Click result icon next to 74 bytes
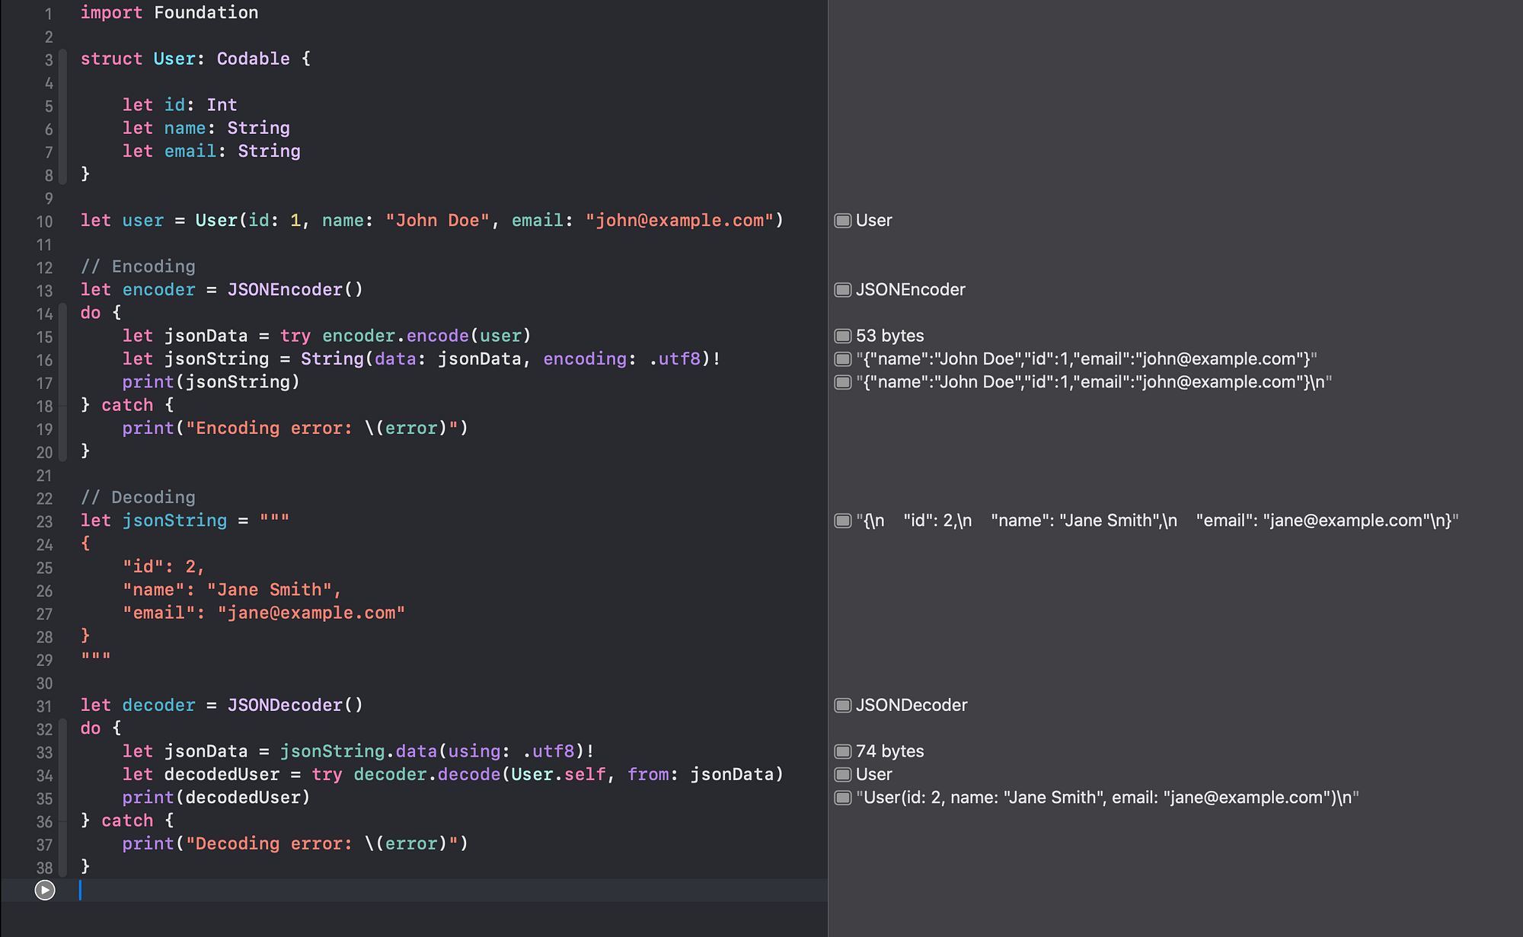The width and height of the screenshot is (1523, 937). 842,751
